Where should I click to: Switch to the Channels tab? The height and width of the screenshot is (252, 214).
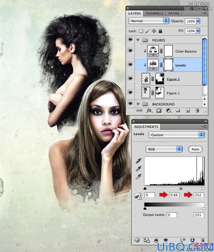point(154,14)
